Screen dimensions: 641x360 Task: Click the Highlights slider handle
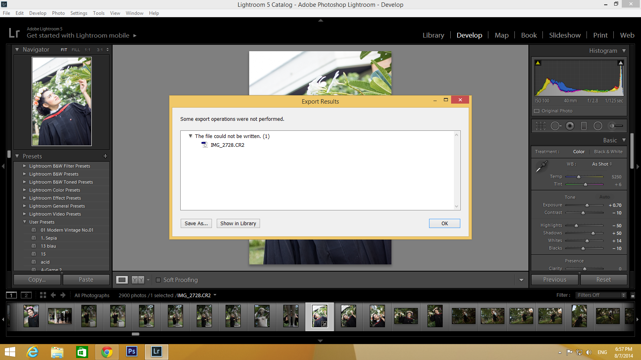pos(576,226)
